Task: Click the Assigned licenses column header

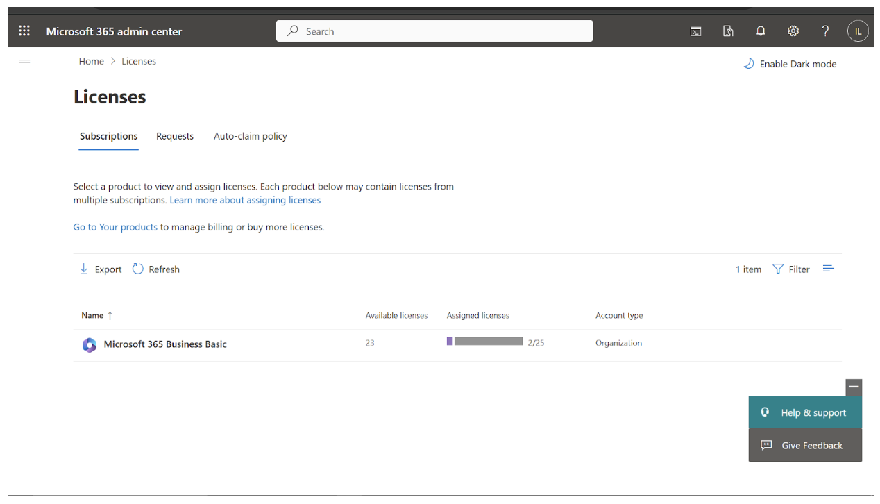Action: [478, 315]
